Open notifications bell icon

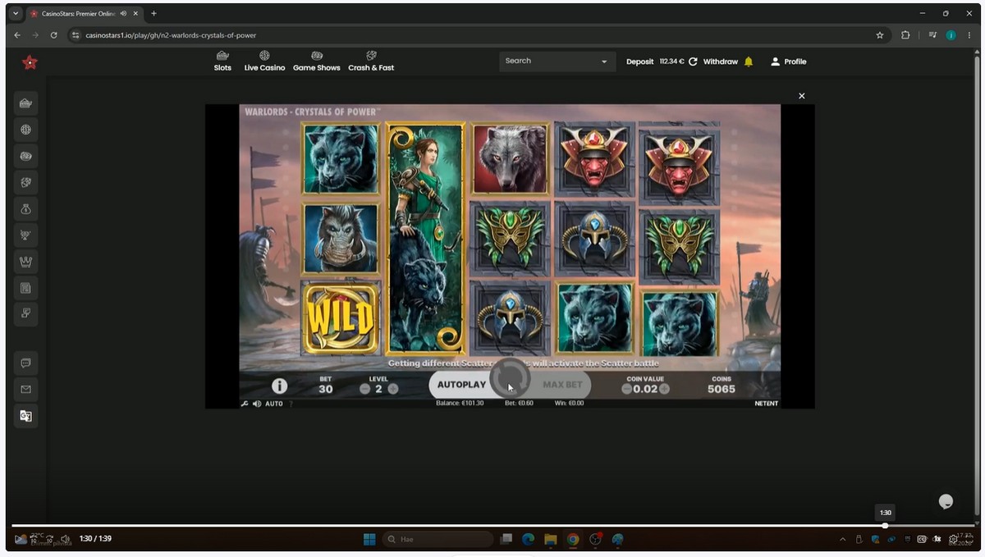pyautogui.click(x=749, y=62)
